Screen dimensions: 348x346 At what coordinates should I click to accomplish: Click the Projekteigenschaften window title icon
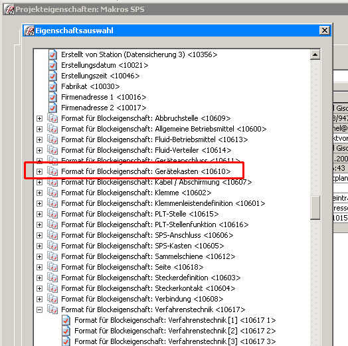pyautogui.click(x=9, y=9)
